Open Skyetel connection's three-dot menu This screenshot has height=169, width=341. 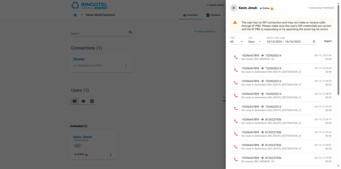pyautogui.click(x=126, y=65)
